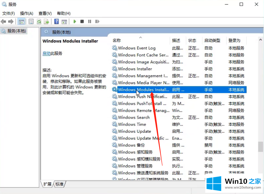The height and width of the screenshot is (194, 264).
Task: Select Windows Installer service
Action: coord(179,69)
